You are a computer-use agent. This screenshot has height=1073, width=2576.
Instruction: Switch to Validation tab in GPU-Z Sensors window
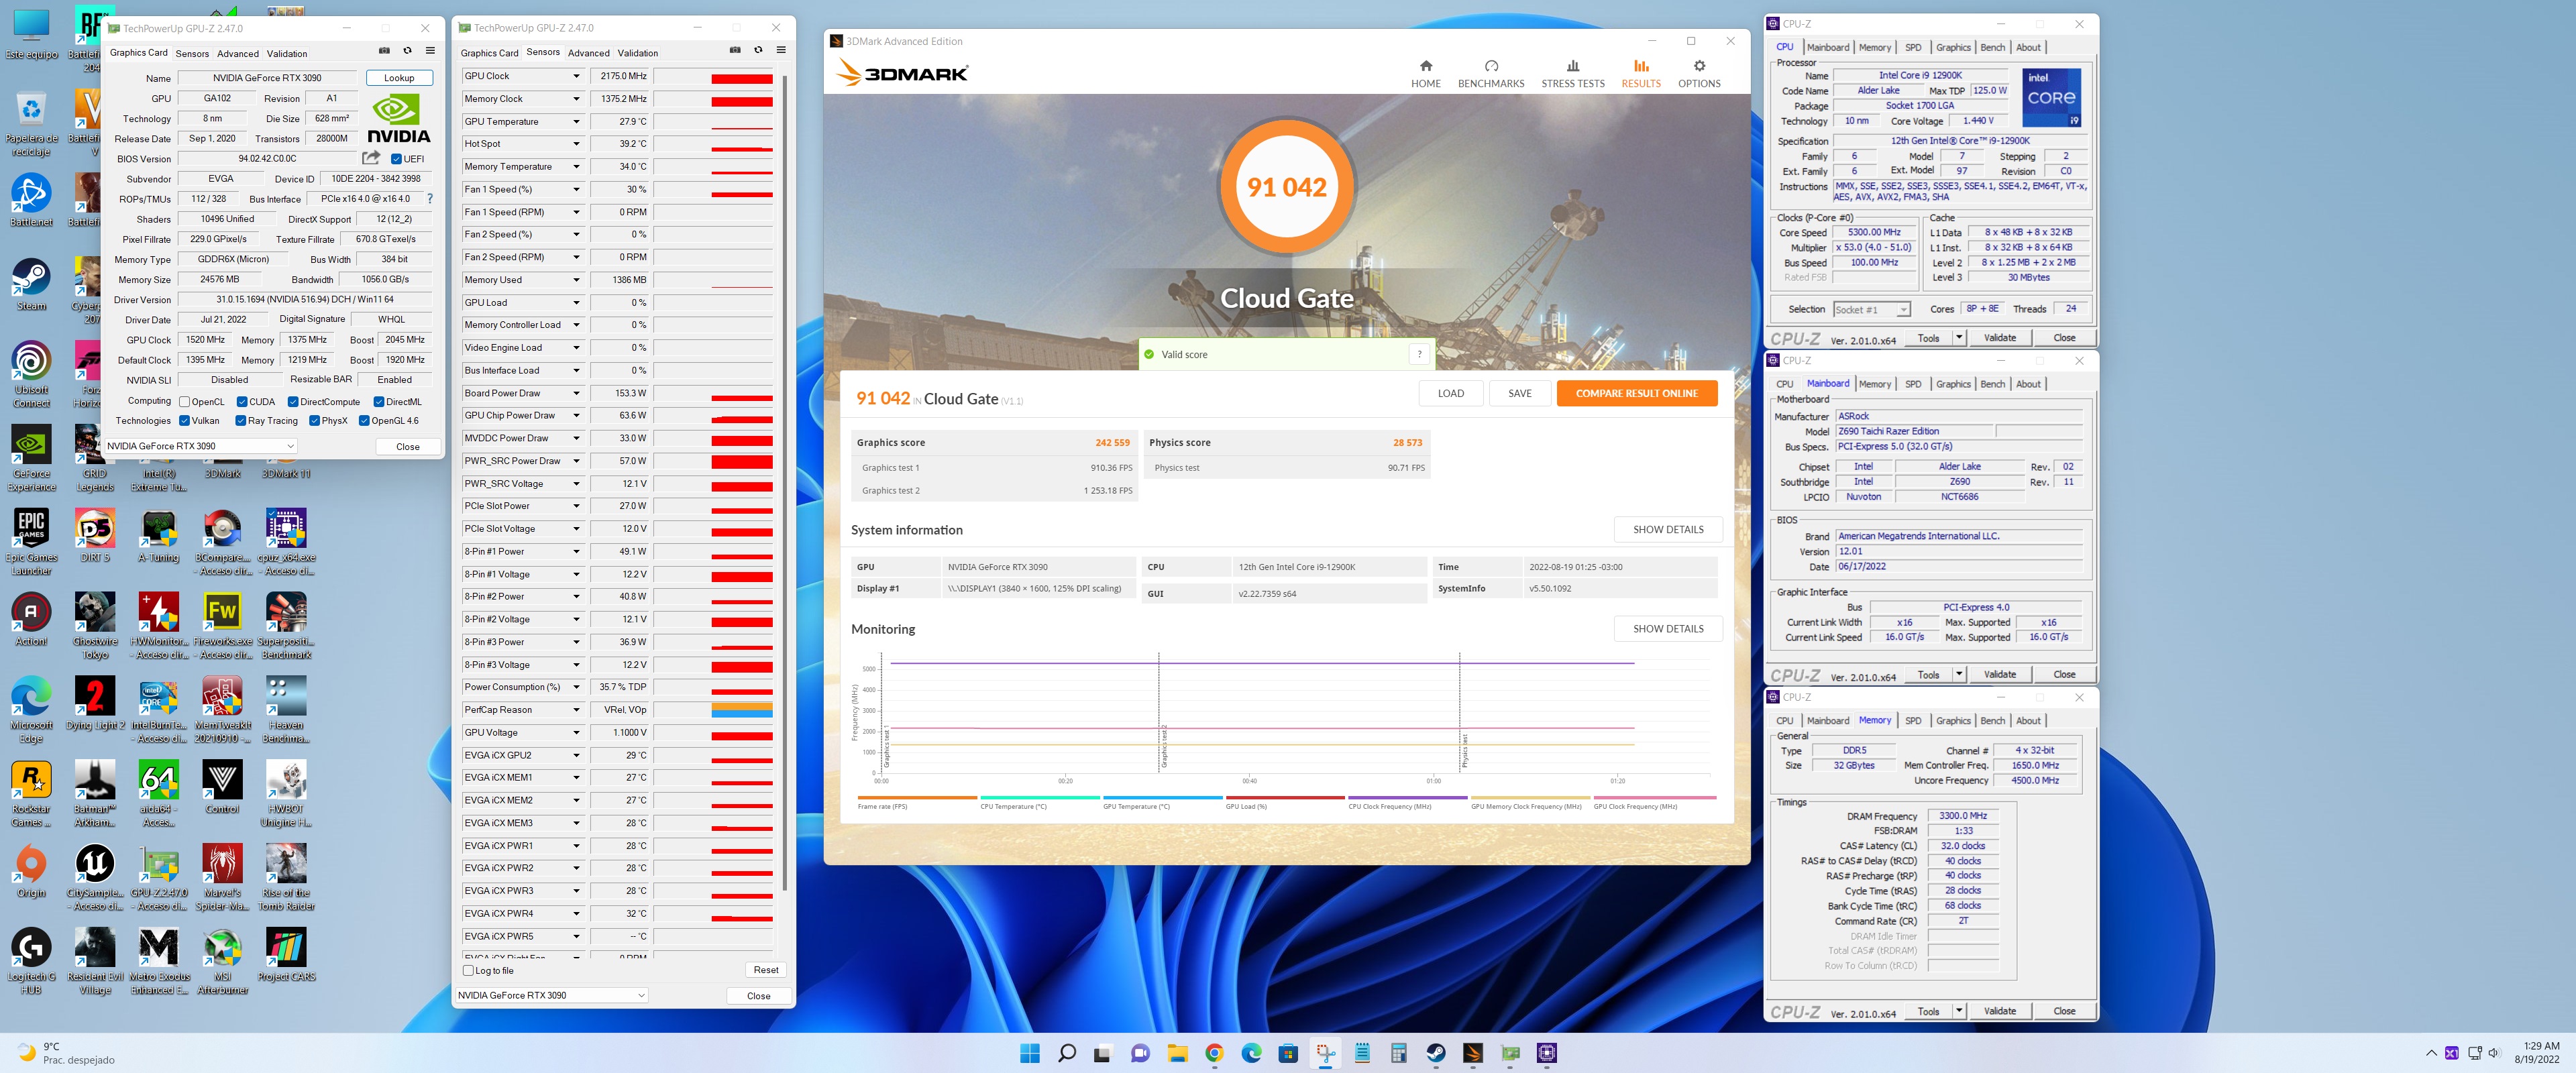coord(638,53)
